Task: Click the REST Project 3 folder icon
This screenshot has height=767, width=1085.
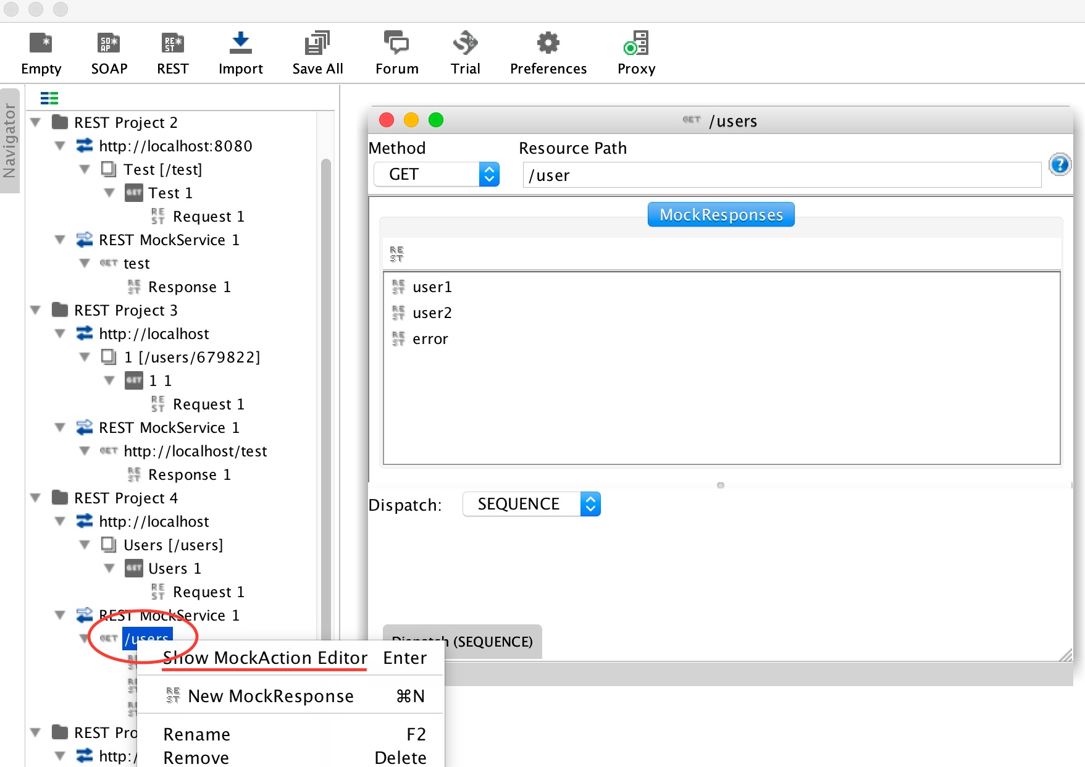Action: (x=60, y=309)
